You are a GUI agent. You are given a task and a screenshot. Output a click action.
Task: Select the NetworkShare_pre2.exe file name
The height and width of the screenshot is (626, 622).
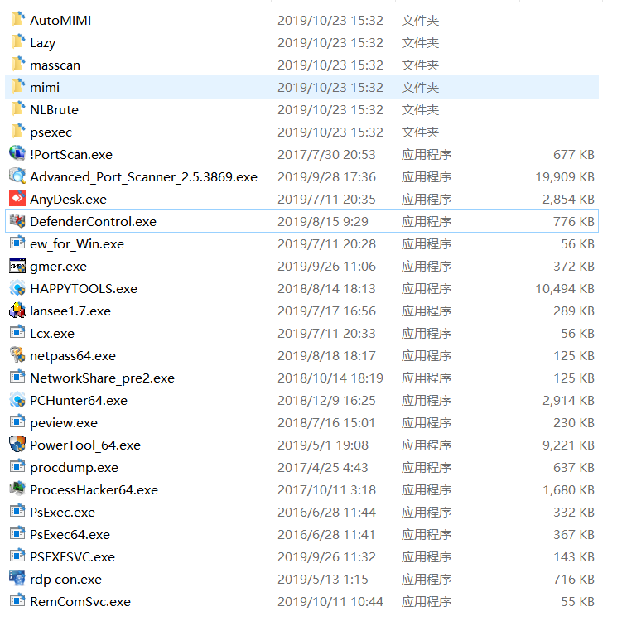(x=103, y=378)
